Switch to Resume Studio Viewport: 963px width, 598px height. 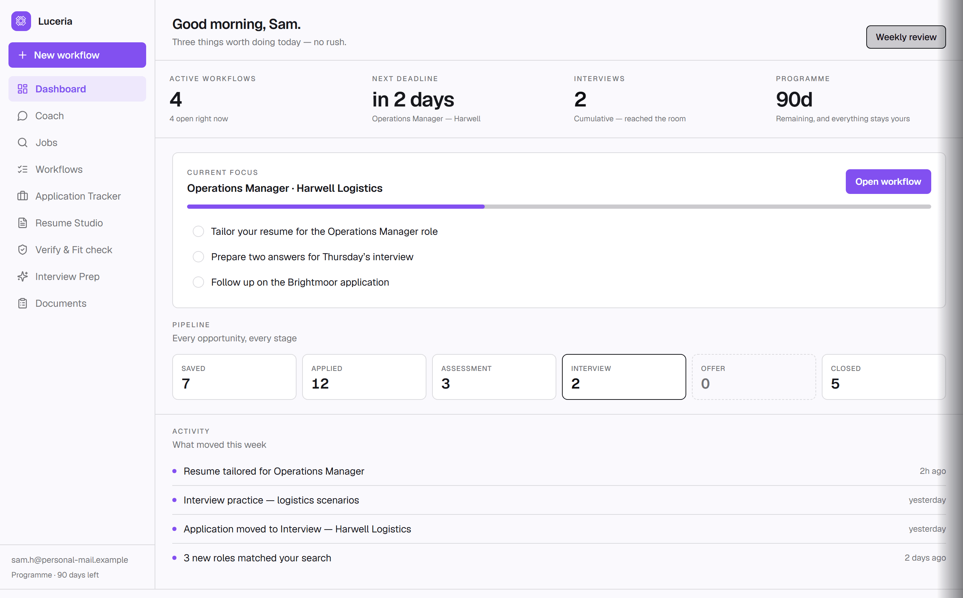[77, 223]
